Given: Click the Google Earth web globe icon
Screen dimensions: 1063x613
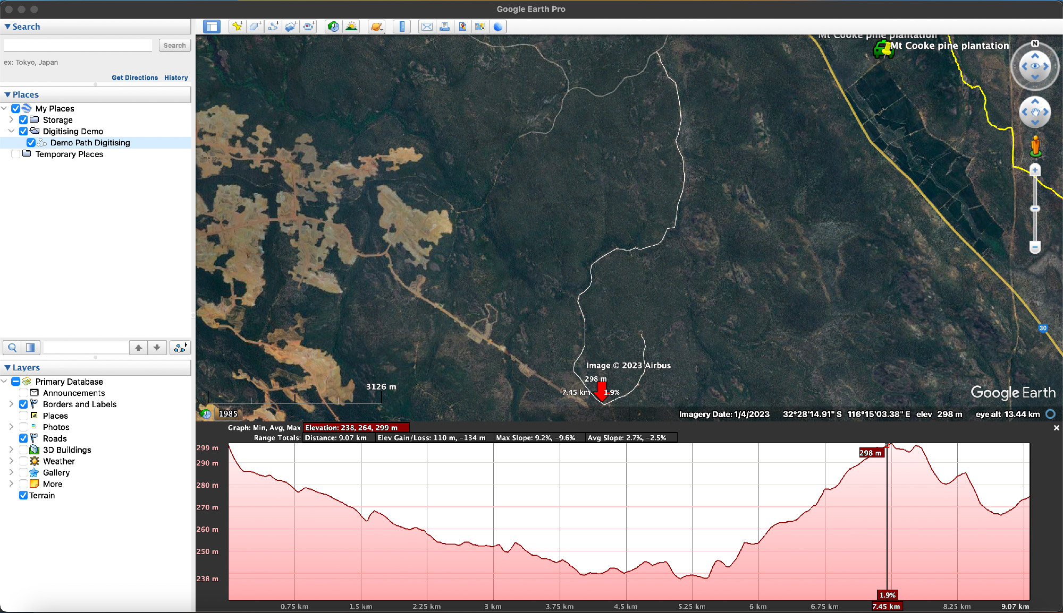Looking at the screenshot, I should pyautogui.click(x=498, y=27).
